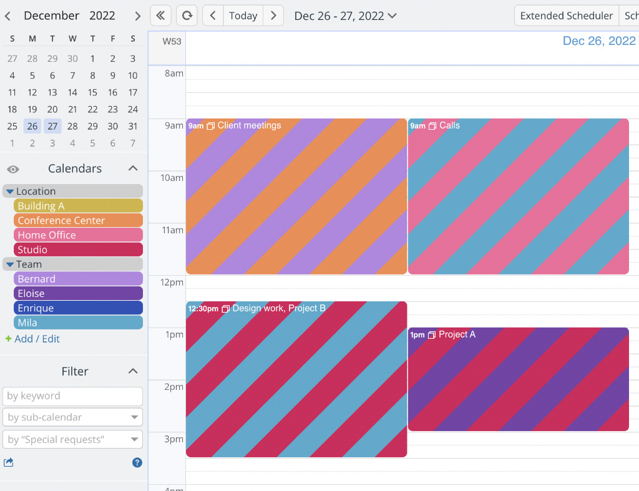This screenshot has height=491, width=639.
Task: Toggle Bernard calendar
Action: point(78,279)
